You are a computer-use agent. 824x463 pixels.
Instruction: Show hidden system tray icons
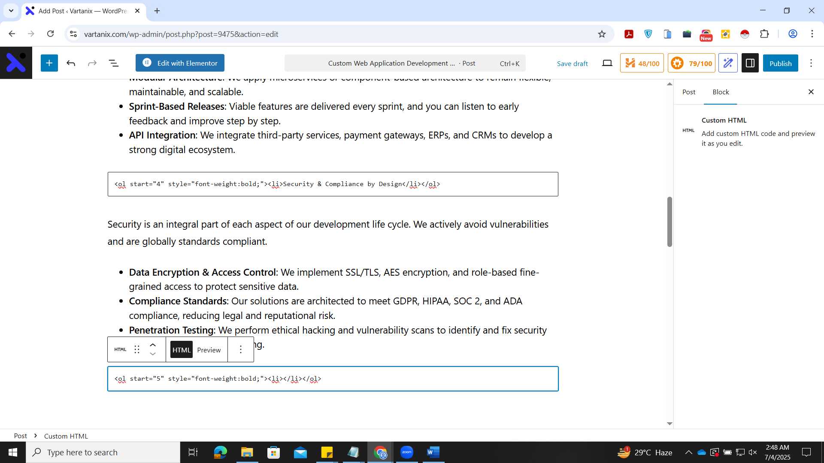click(688, 452)
